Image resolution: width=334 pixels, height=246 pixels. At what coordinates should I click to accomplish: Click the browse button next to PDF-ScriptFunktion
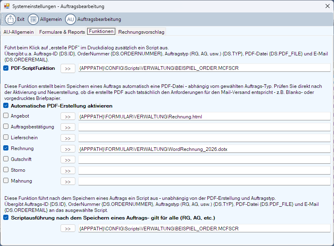coord(68,69)
